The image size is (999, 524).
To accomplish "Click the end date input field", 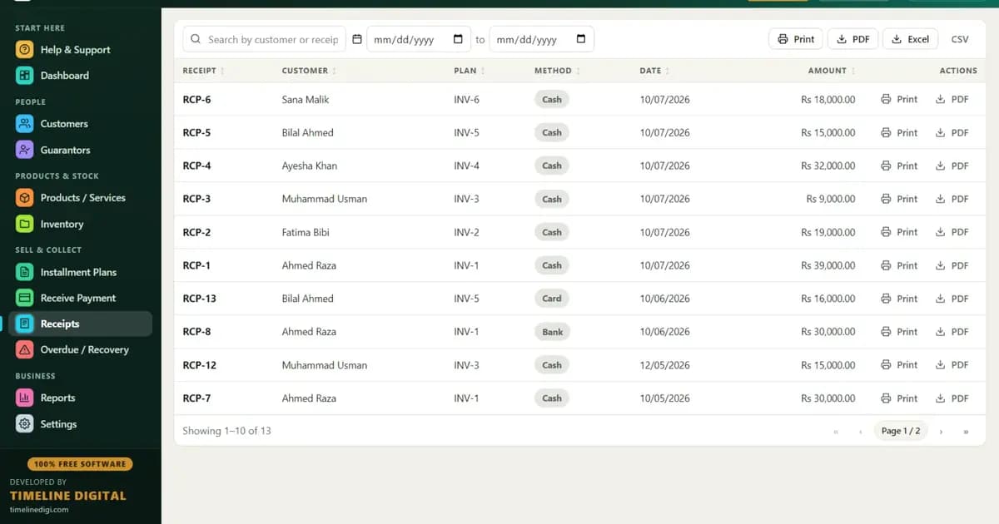I will [x=542, y=39].
